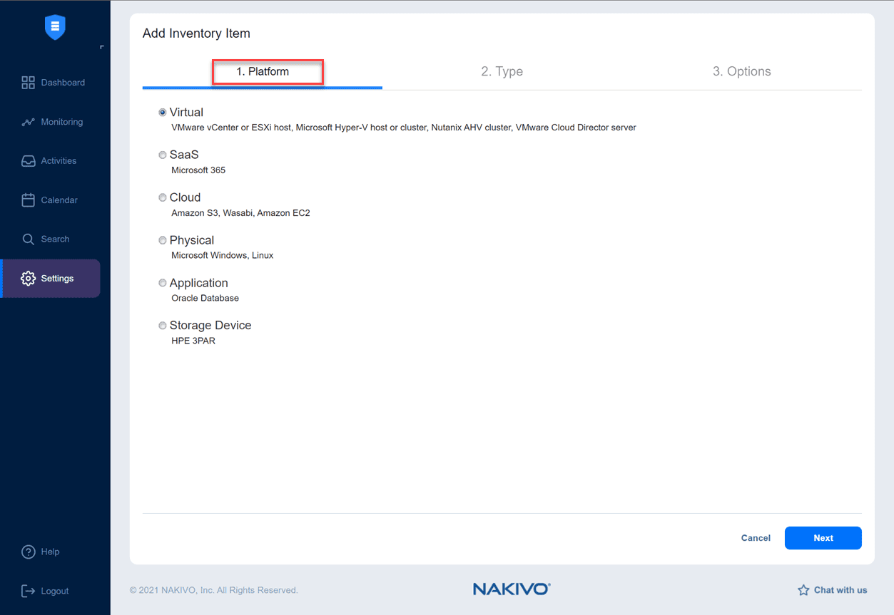Screen dimensions: 894x615
Task: Click the wizard progress bar under Platform
Action: coord(262,88)
